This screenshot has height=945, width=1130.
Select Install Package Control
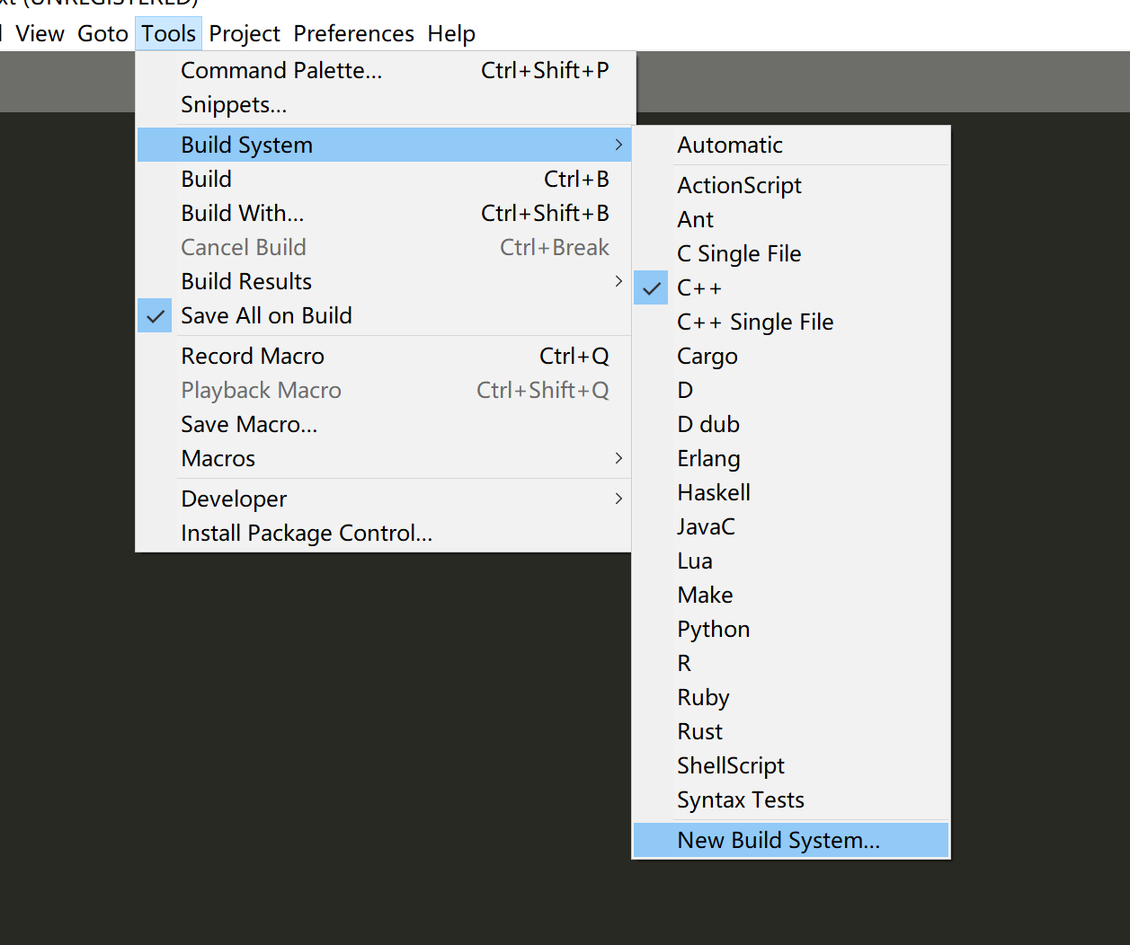(x=306, y=532)
